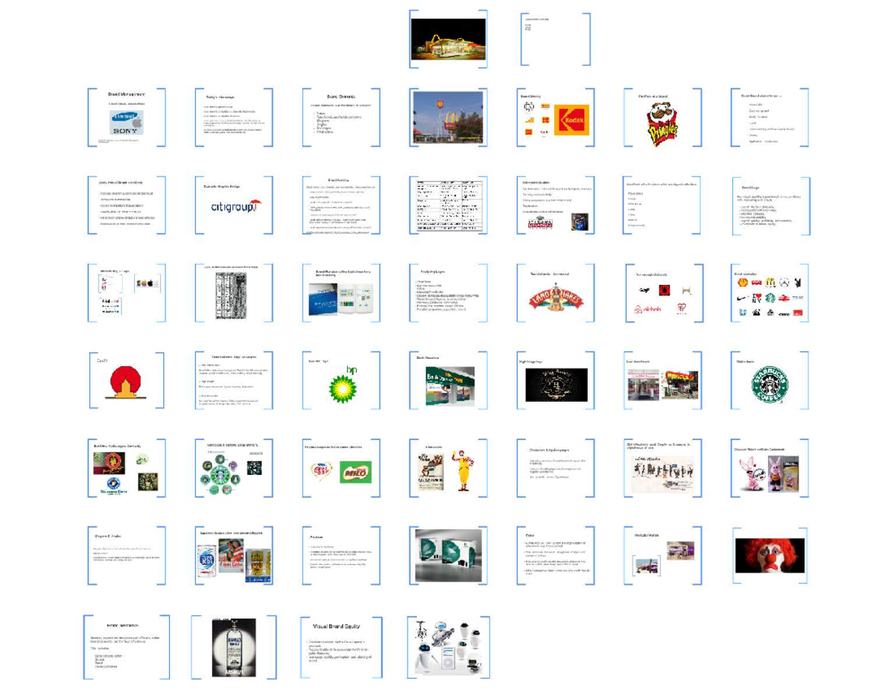Select the Japanese soda cans slide
Viewport: 894px width, 690px height.
233,556
